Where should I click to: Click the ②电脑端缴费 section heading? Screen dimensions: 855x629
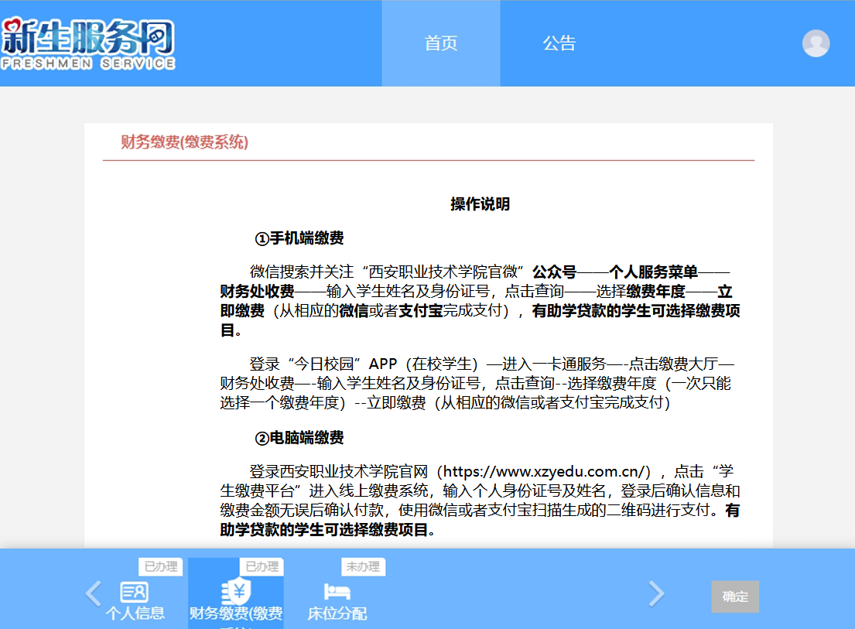(299, 438)
